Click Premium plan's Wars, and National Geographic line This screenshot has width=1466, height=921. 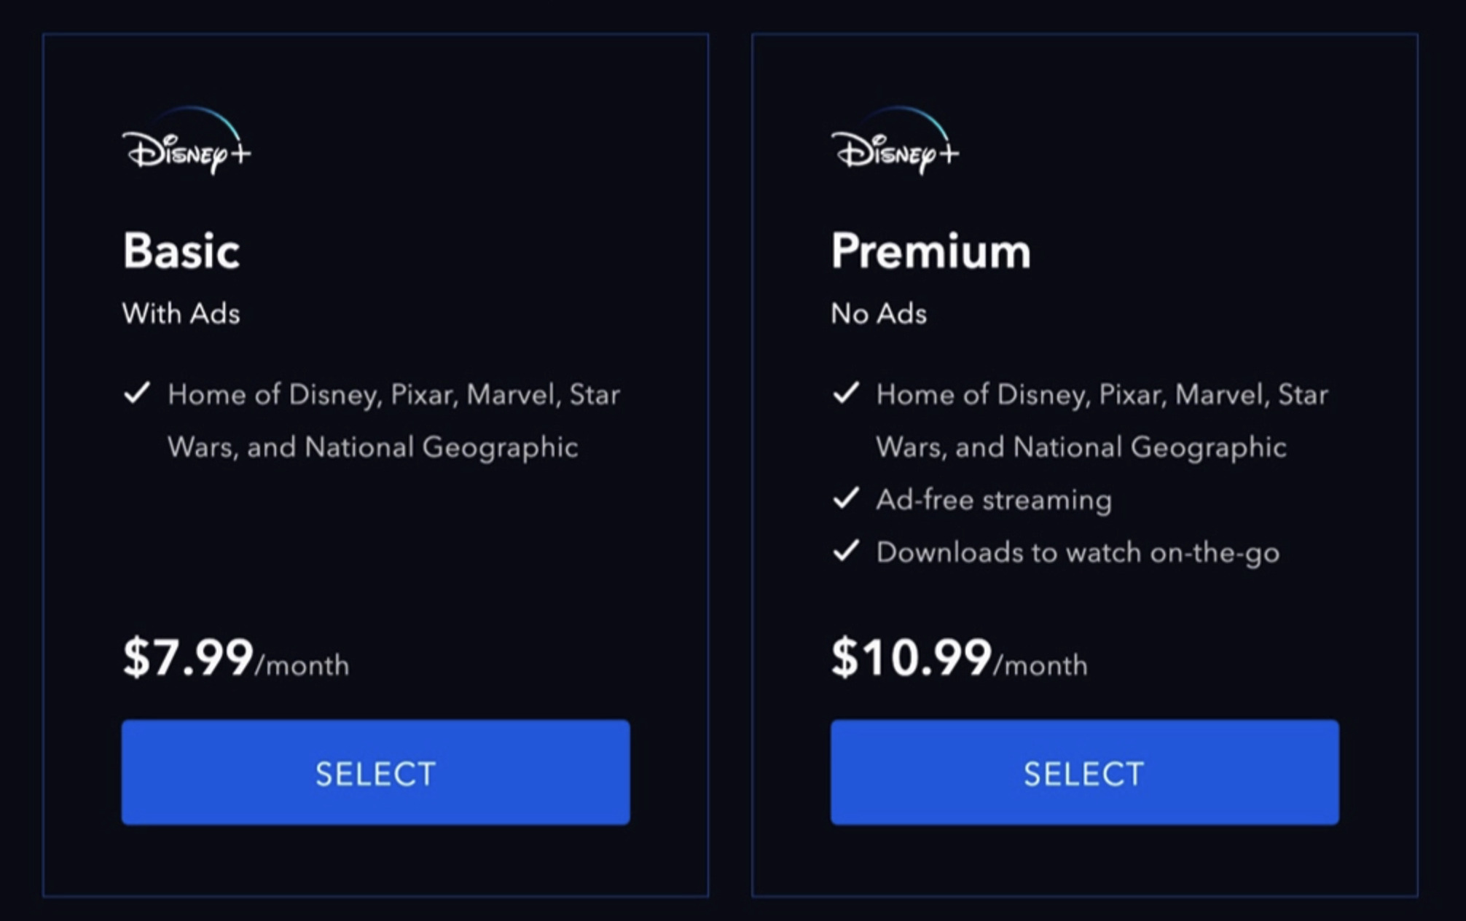pyautogui.click(x=1081, y=447)
